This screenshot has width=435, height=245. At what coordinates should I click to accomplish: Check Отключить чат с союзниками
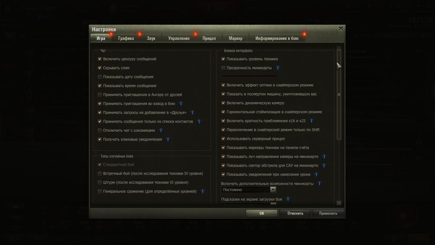100,130
